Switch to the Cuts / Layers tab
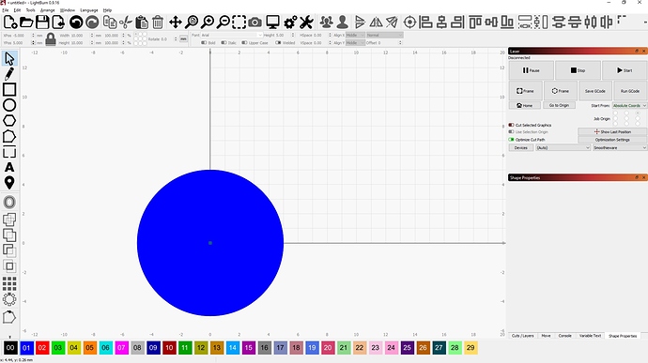648x363 pixels. click(x=523, y=336)
